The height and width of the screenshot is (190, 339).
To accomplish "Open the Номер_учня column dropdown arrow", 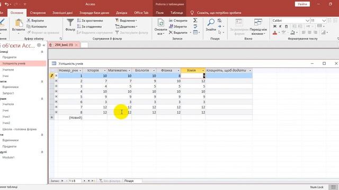I will click(80, 70).
